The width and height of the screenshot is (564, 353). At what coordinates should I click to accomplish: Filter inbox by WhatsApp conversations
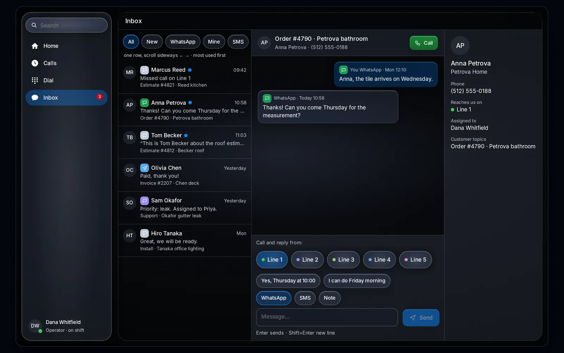tap(183, 42)
